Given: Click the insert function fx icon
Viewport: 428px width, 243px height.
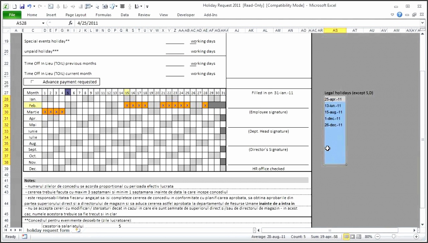Looking at the screenshot, I should 70,23.
